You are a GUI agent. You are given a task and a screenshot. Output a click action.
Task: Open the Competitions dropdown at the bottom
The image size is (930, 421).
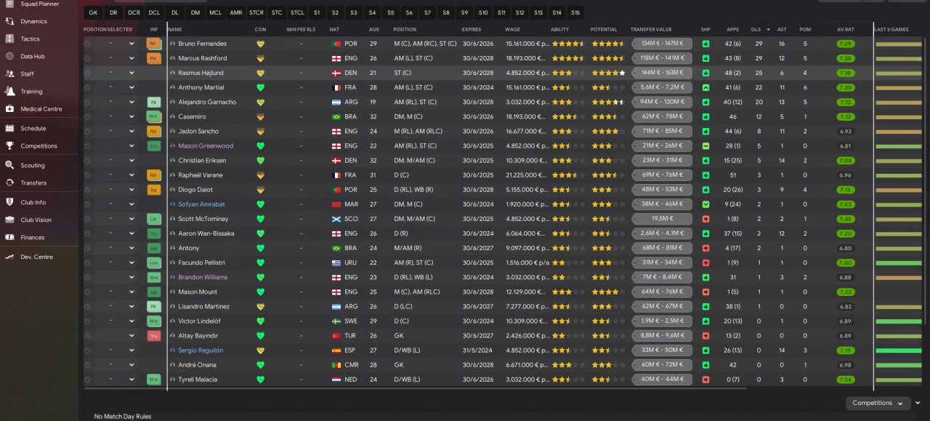[x=878, y=403]
